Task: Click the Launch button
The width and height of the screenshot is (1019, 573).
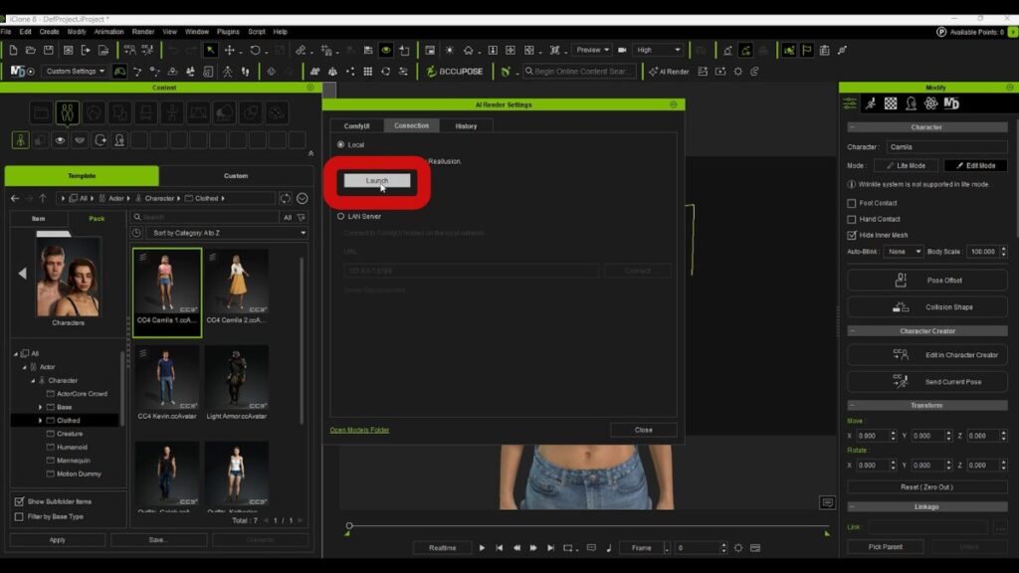Action: 377,181
